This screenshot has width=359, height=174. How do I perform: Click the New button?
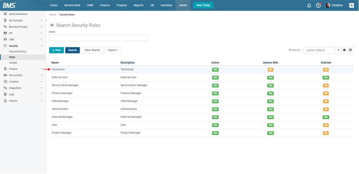point(56,50)
